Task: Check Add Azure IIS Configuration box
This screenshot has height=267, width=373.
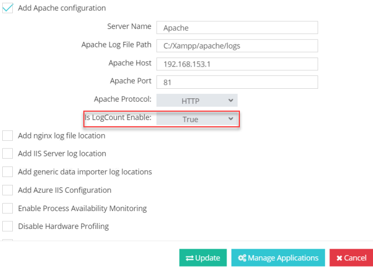Action: click(8, 190)
